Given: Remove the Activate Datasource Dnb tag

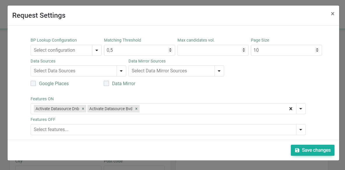Looking at the screenshot, I should (x=83, y=109).
